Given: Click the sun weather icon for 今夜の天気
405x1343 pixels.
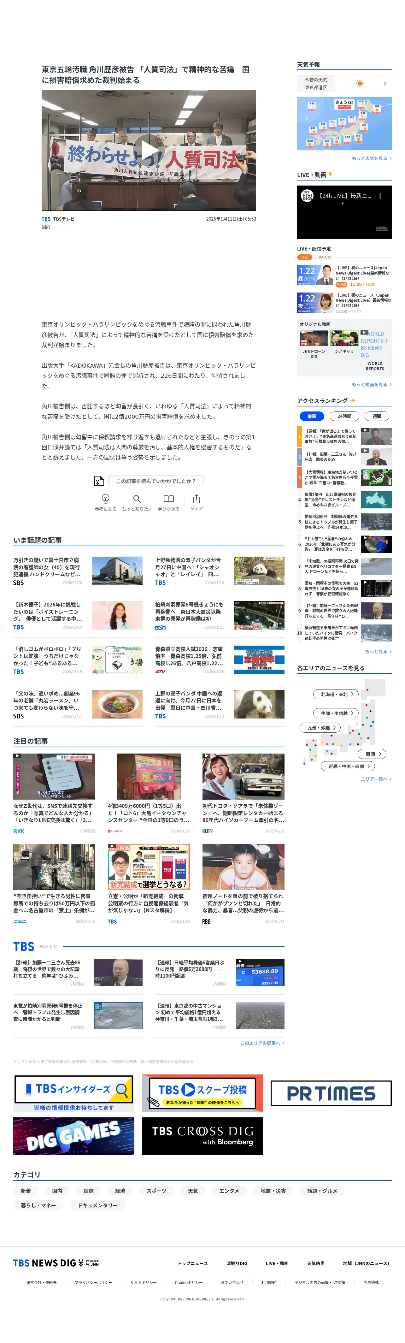Looking at the screenshot, I should tap(360, 83).
